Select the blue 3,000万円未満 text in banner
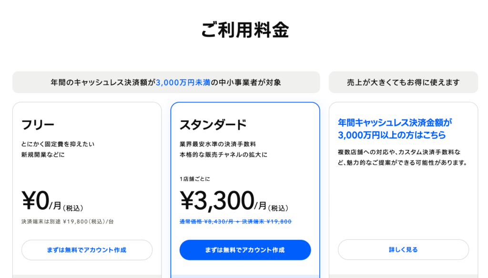Viewport: 488px width, 278px height. [x=183, y=82]
